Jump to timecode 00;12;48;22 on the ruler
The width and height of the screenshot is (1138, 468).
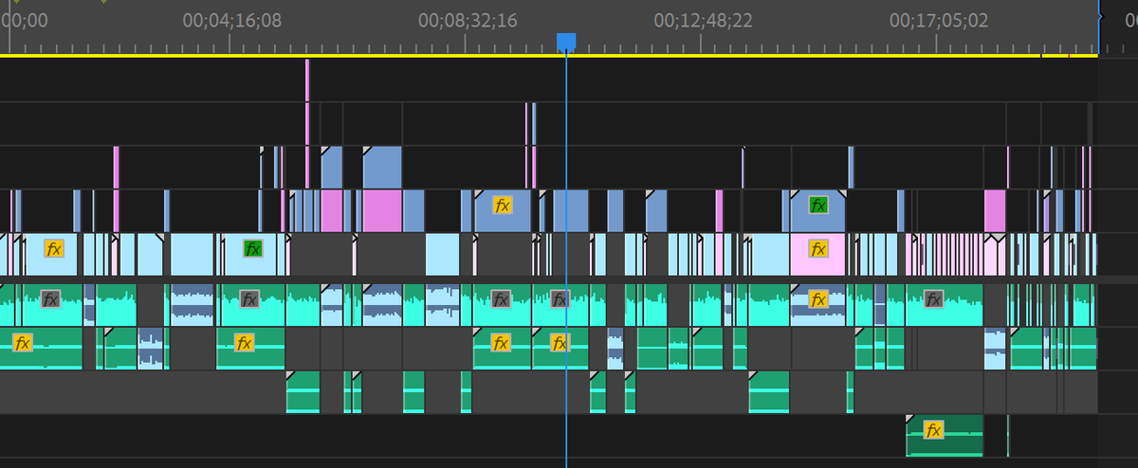704,21
